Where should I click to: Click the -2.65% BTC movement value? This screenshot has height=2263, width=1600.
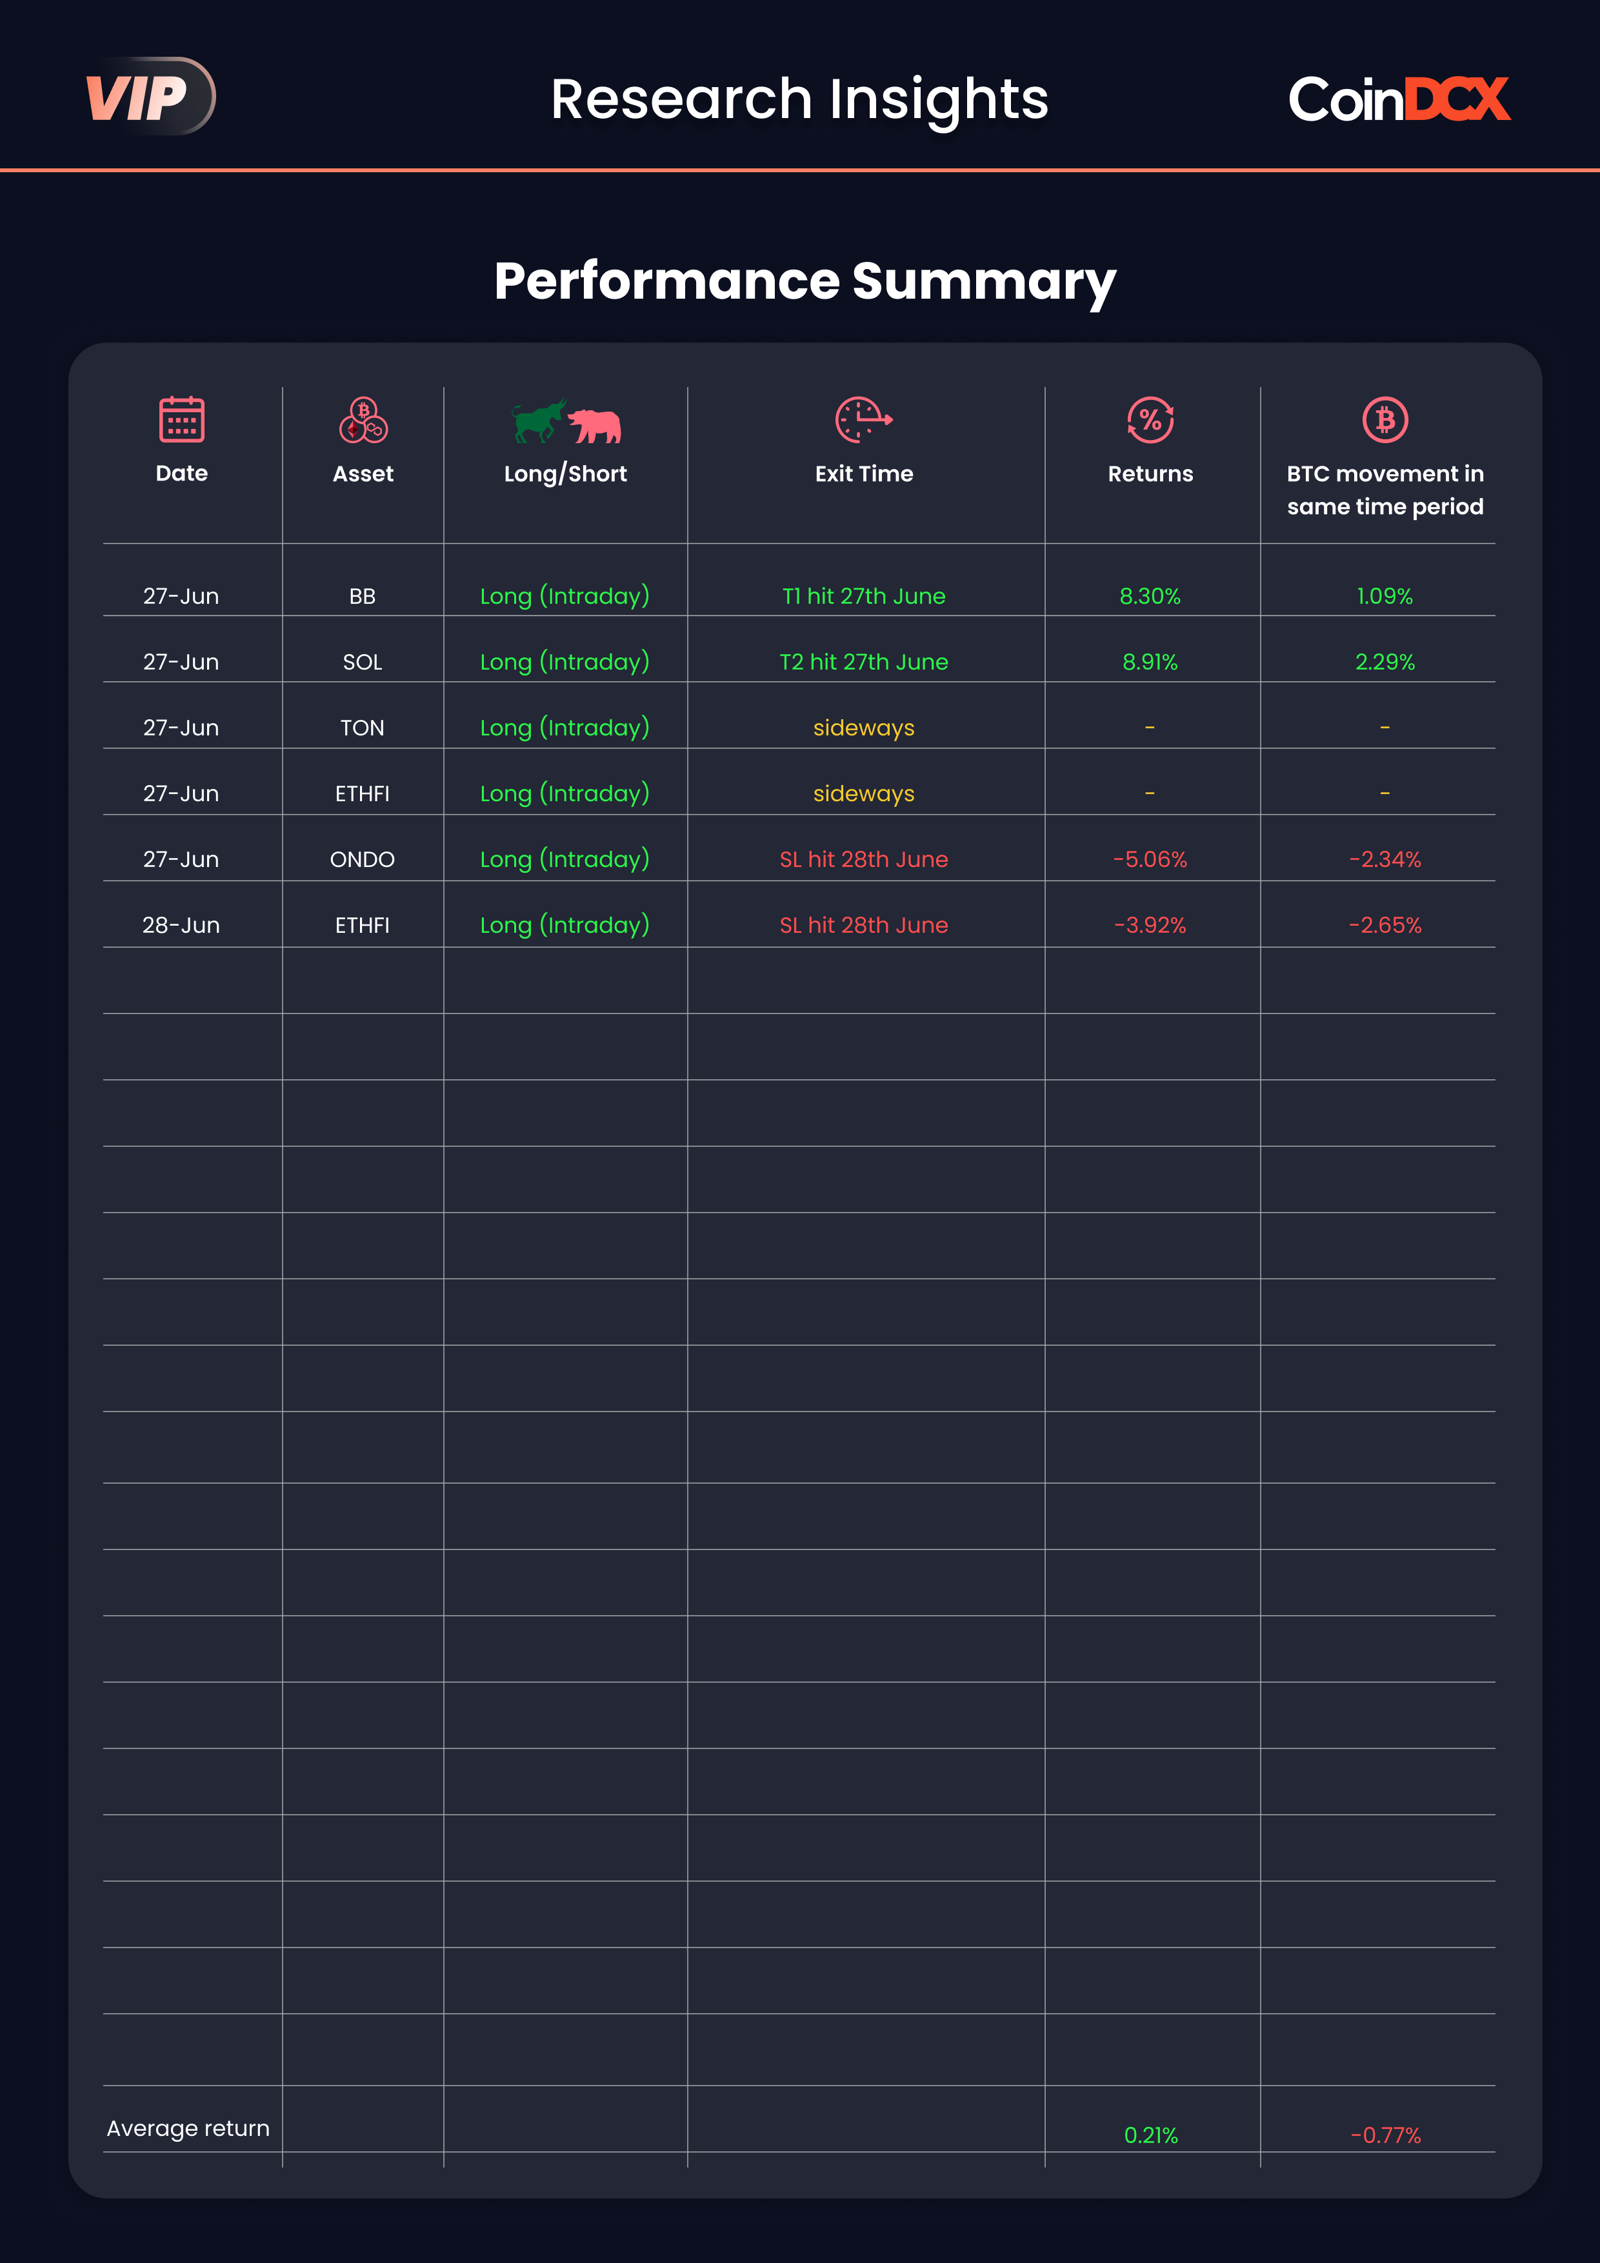point(1385,926)
